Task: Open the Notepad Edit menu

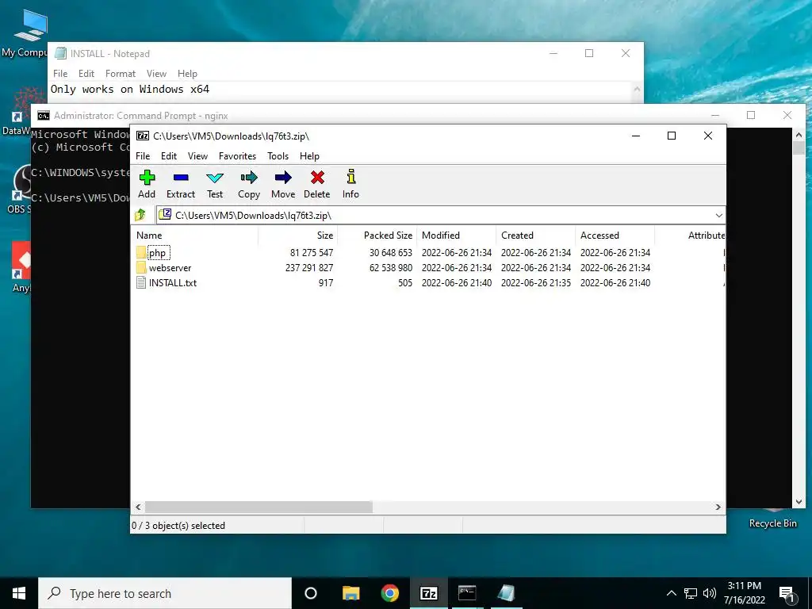Action: (x=86, y=74)
